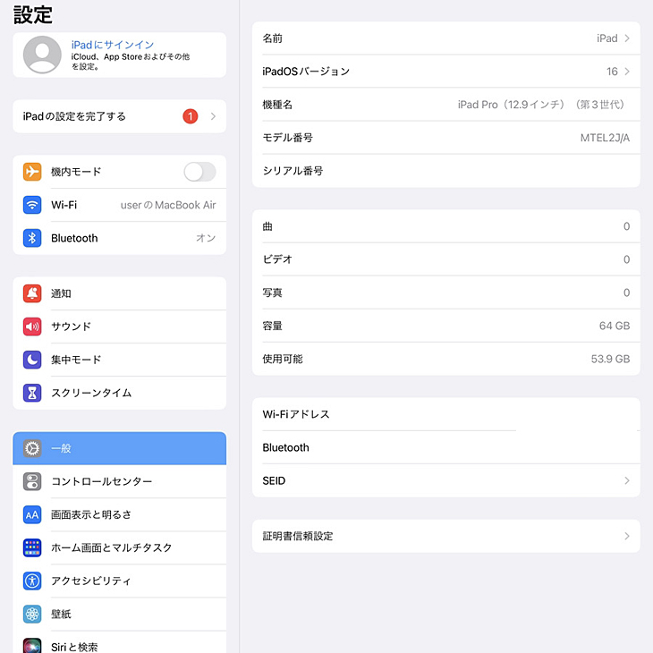Open 壁紙 wallpaper icon
Viewport: 653px width, 653px height.
(x=32, y=614)
